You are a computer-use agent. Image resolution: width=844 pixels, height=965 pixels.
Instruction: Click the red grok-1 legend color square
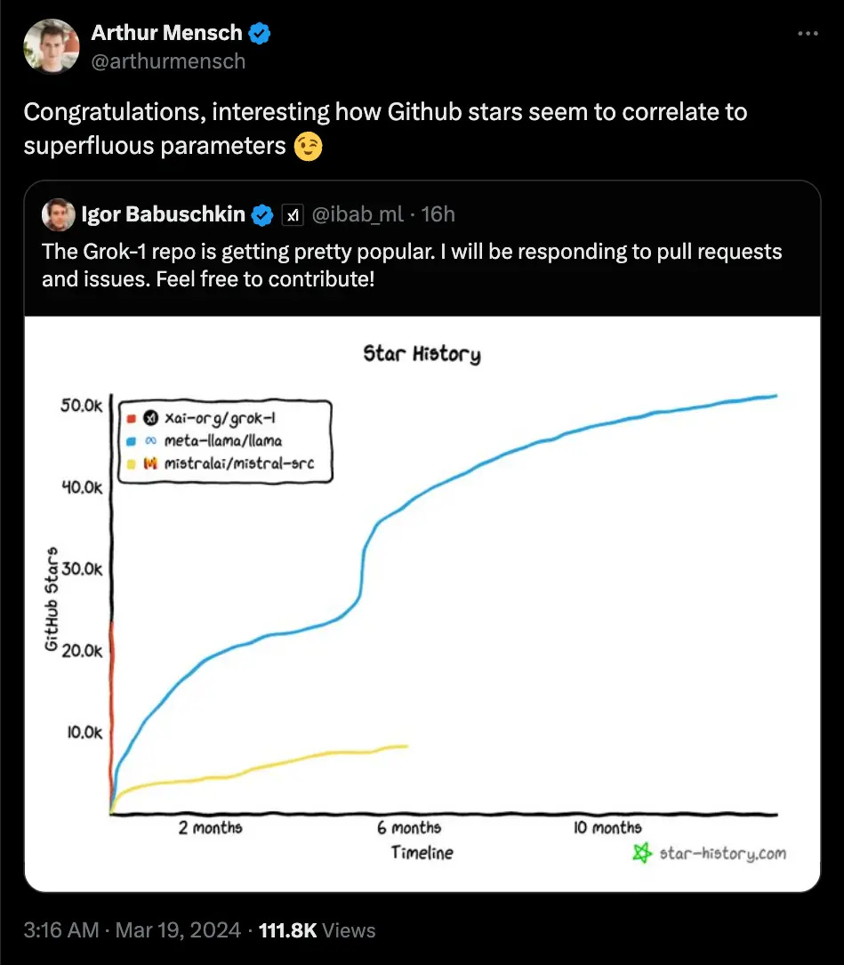click(131, 419)
